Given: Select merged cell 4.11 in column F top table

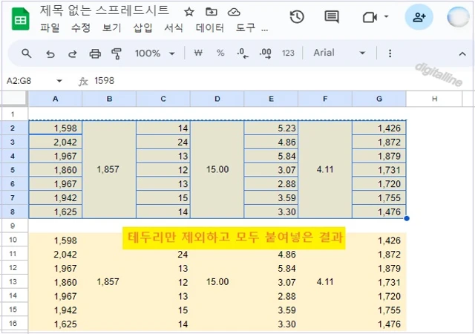Looking at the screenshot, I should click(325, 169).
